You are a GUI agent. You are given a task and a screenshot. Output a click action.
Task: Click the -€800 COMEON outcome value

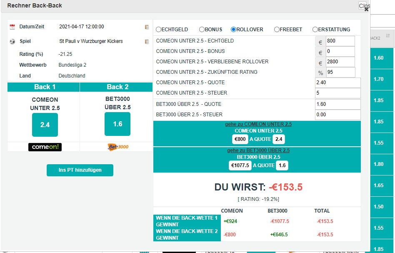230,235
